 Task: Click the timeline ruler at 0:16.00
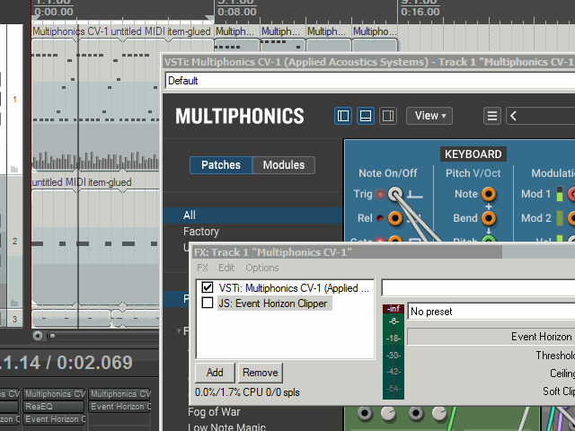pos(420,12)
